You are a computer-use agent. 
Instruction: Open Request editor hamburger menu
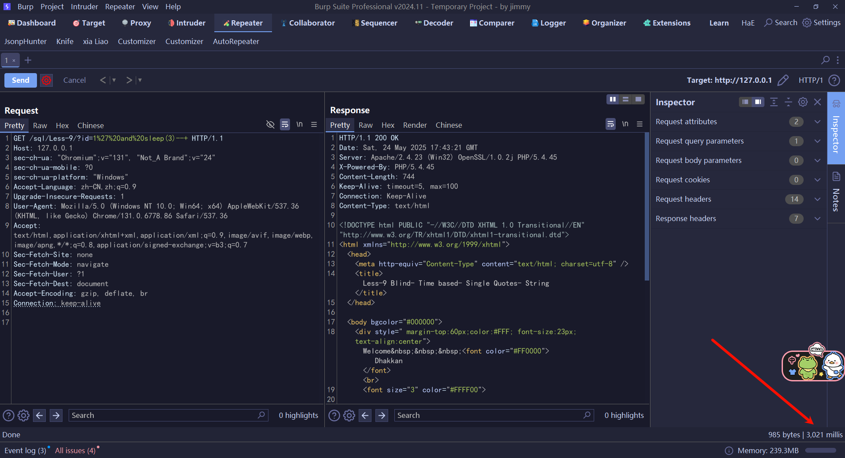click(314, 125)
